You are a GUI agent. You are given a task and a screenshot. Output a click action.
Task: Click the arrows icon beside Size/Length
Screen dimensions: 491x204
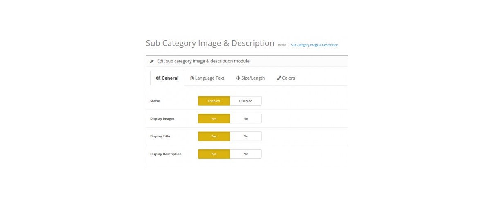point(238,78)
